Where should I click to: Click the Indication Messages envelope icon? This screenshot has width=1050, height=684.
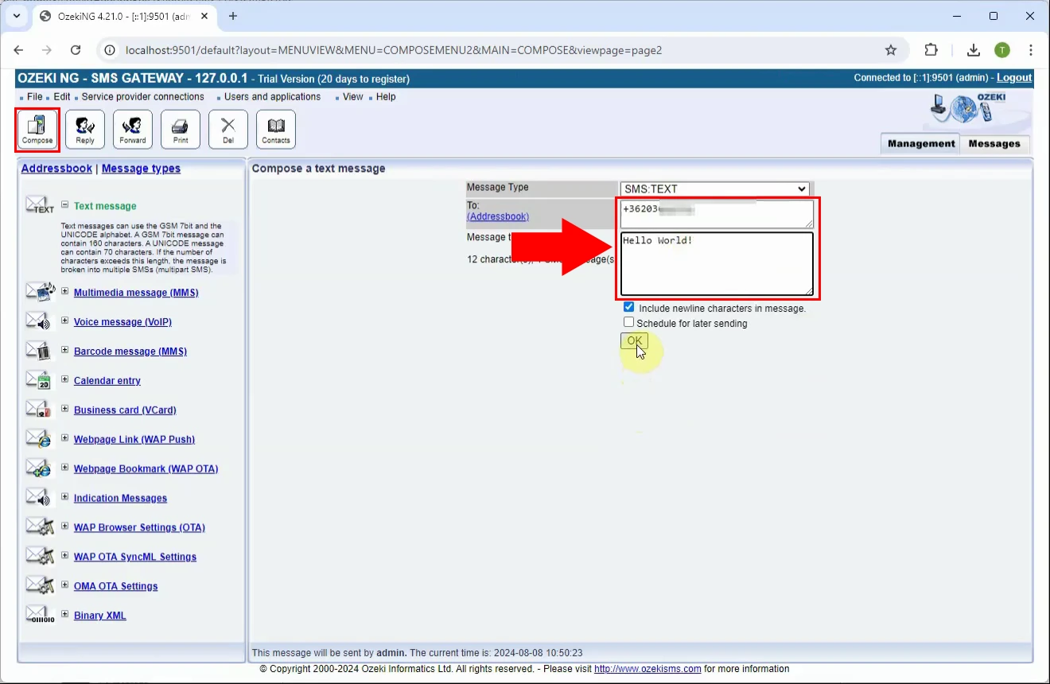(x=38, y=498)
